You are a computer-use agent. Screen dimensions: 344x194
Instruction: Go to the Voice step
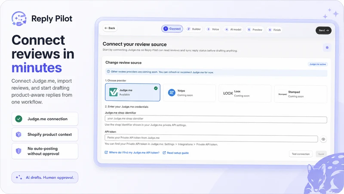[213, 29]
